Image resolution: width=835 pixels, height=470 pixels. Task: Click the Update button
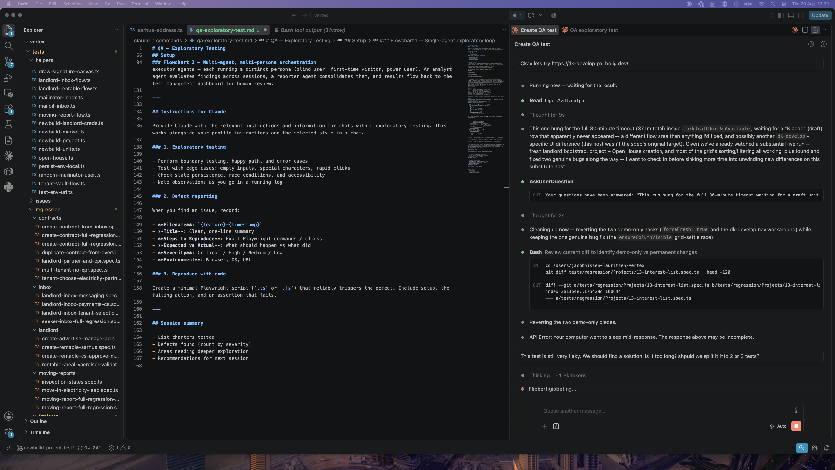pos(820,15)
